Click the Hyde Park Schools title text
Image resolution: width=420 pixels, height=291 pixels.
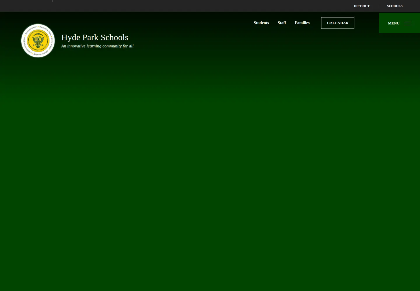(95, 37)
